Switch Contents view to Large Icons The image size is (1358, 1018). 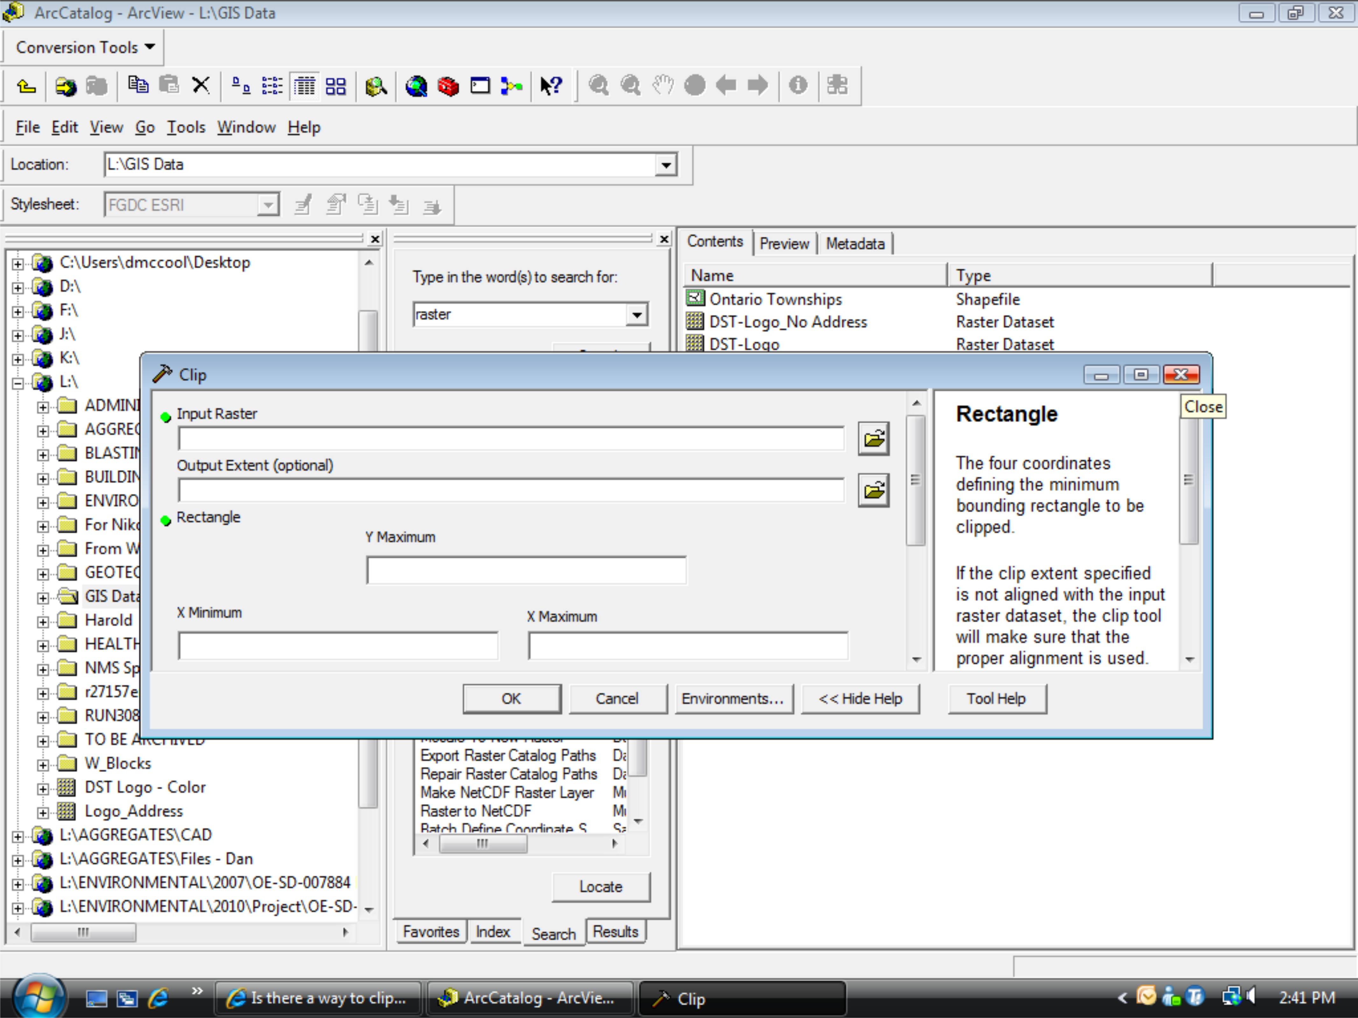241,85
